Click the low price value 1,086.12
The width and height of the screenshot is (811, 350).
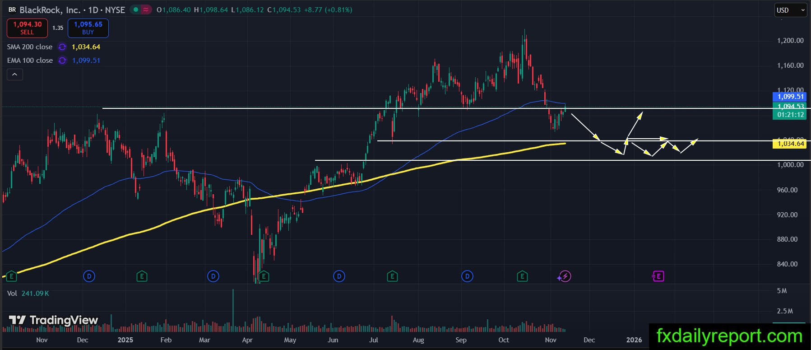[x=250, y=9]
